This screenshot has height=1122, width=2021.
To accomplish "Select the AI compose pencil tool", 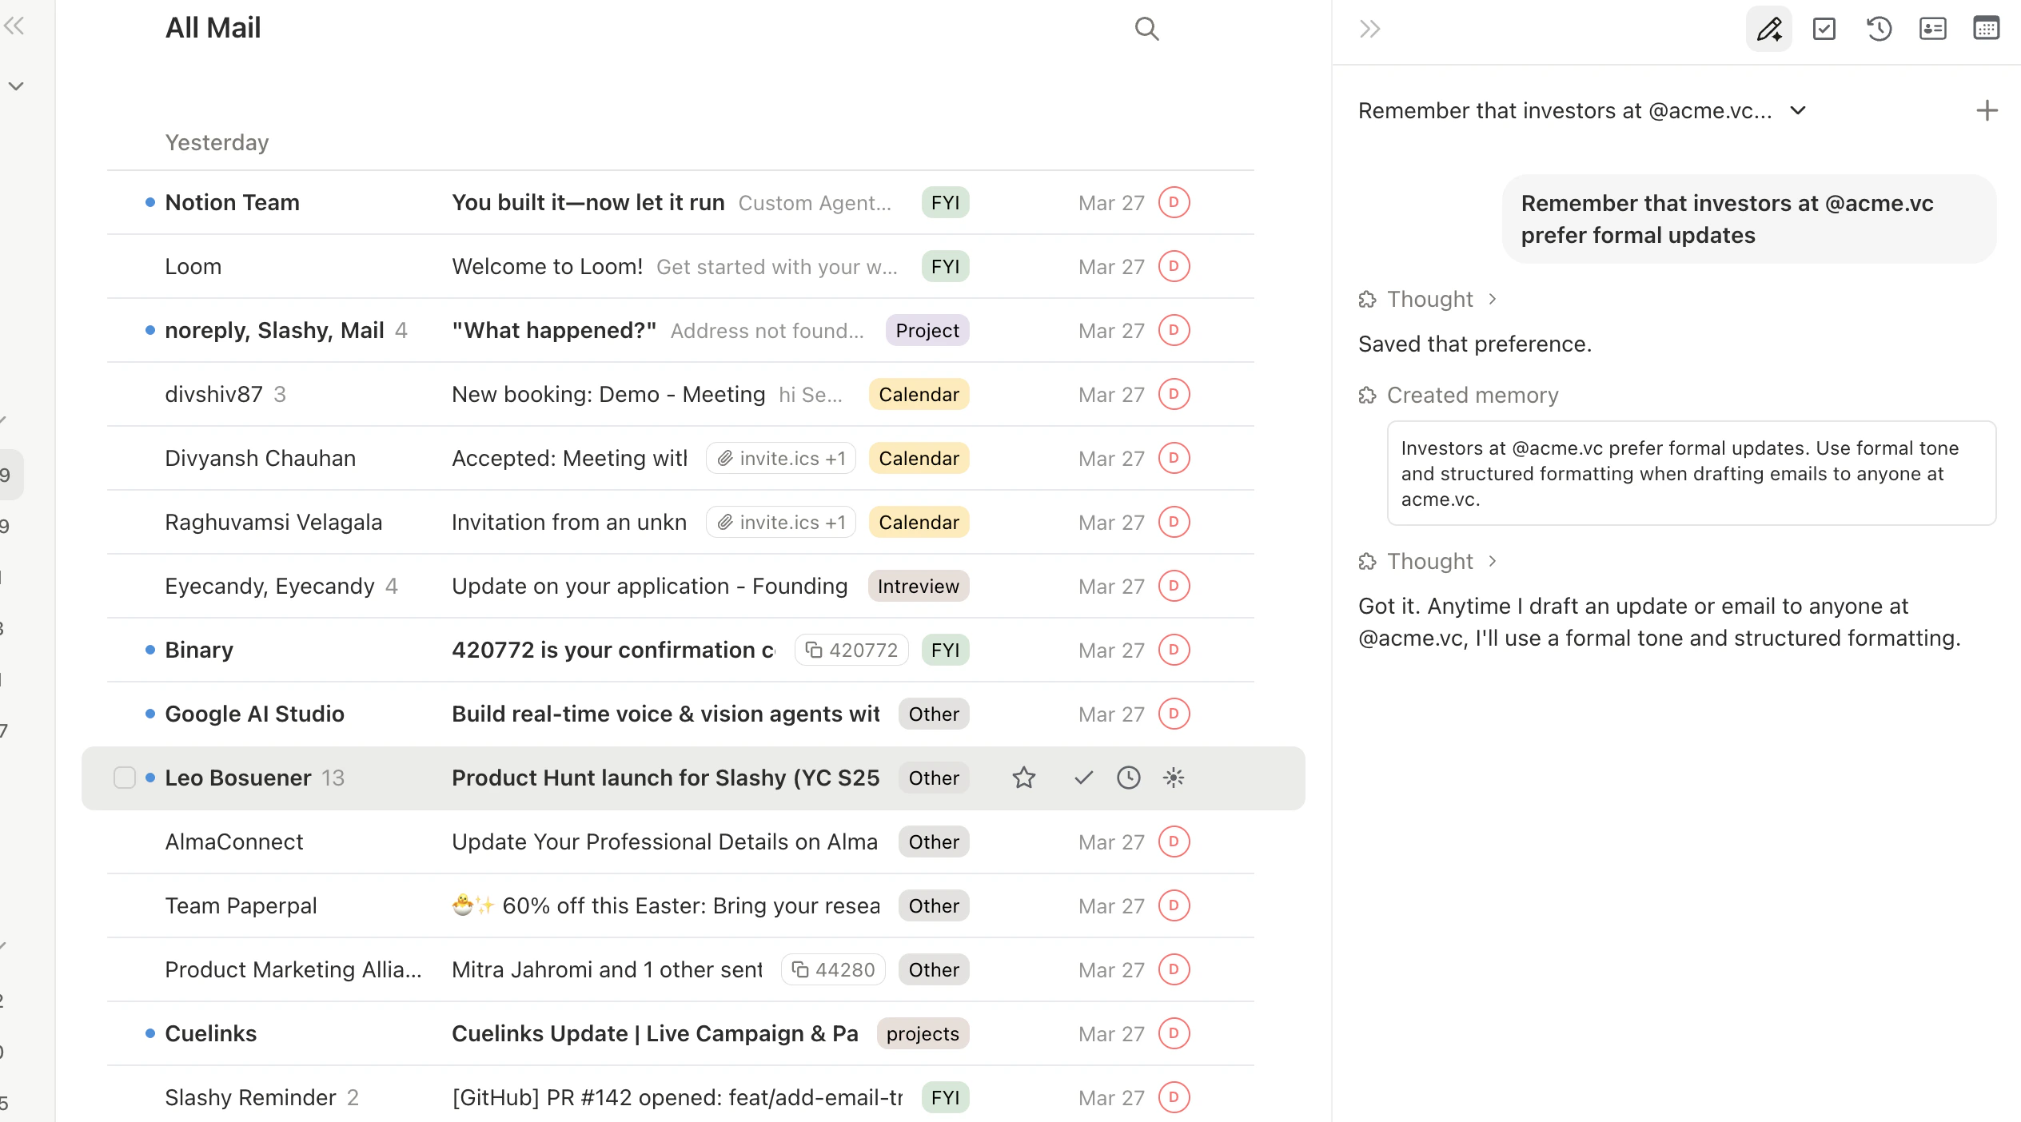I will point(1768,29).
